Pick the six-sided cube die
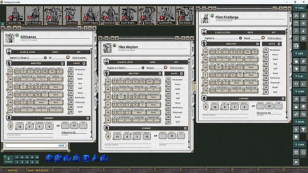Viewport: 308px width, 173px height. point(86,158)
